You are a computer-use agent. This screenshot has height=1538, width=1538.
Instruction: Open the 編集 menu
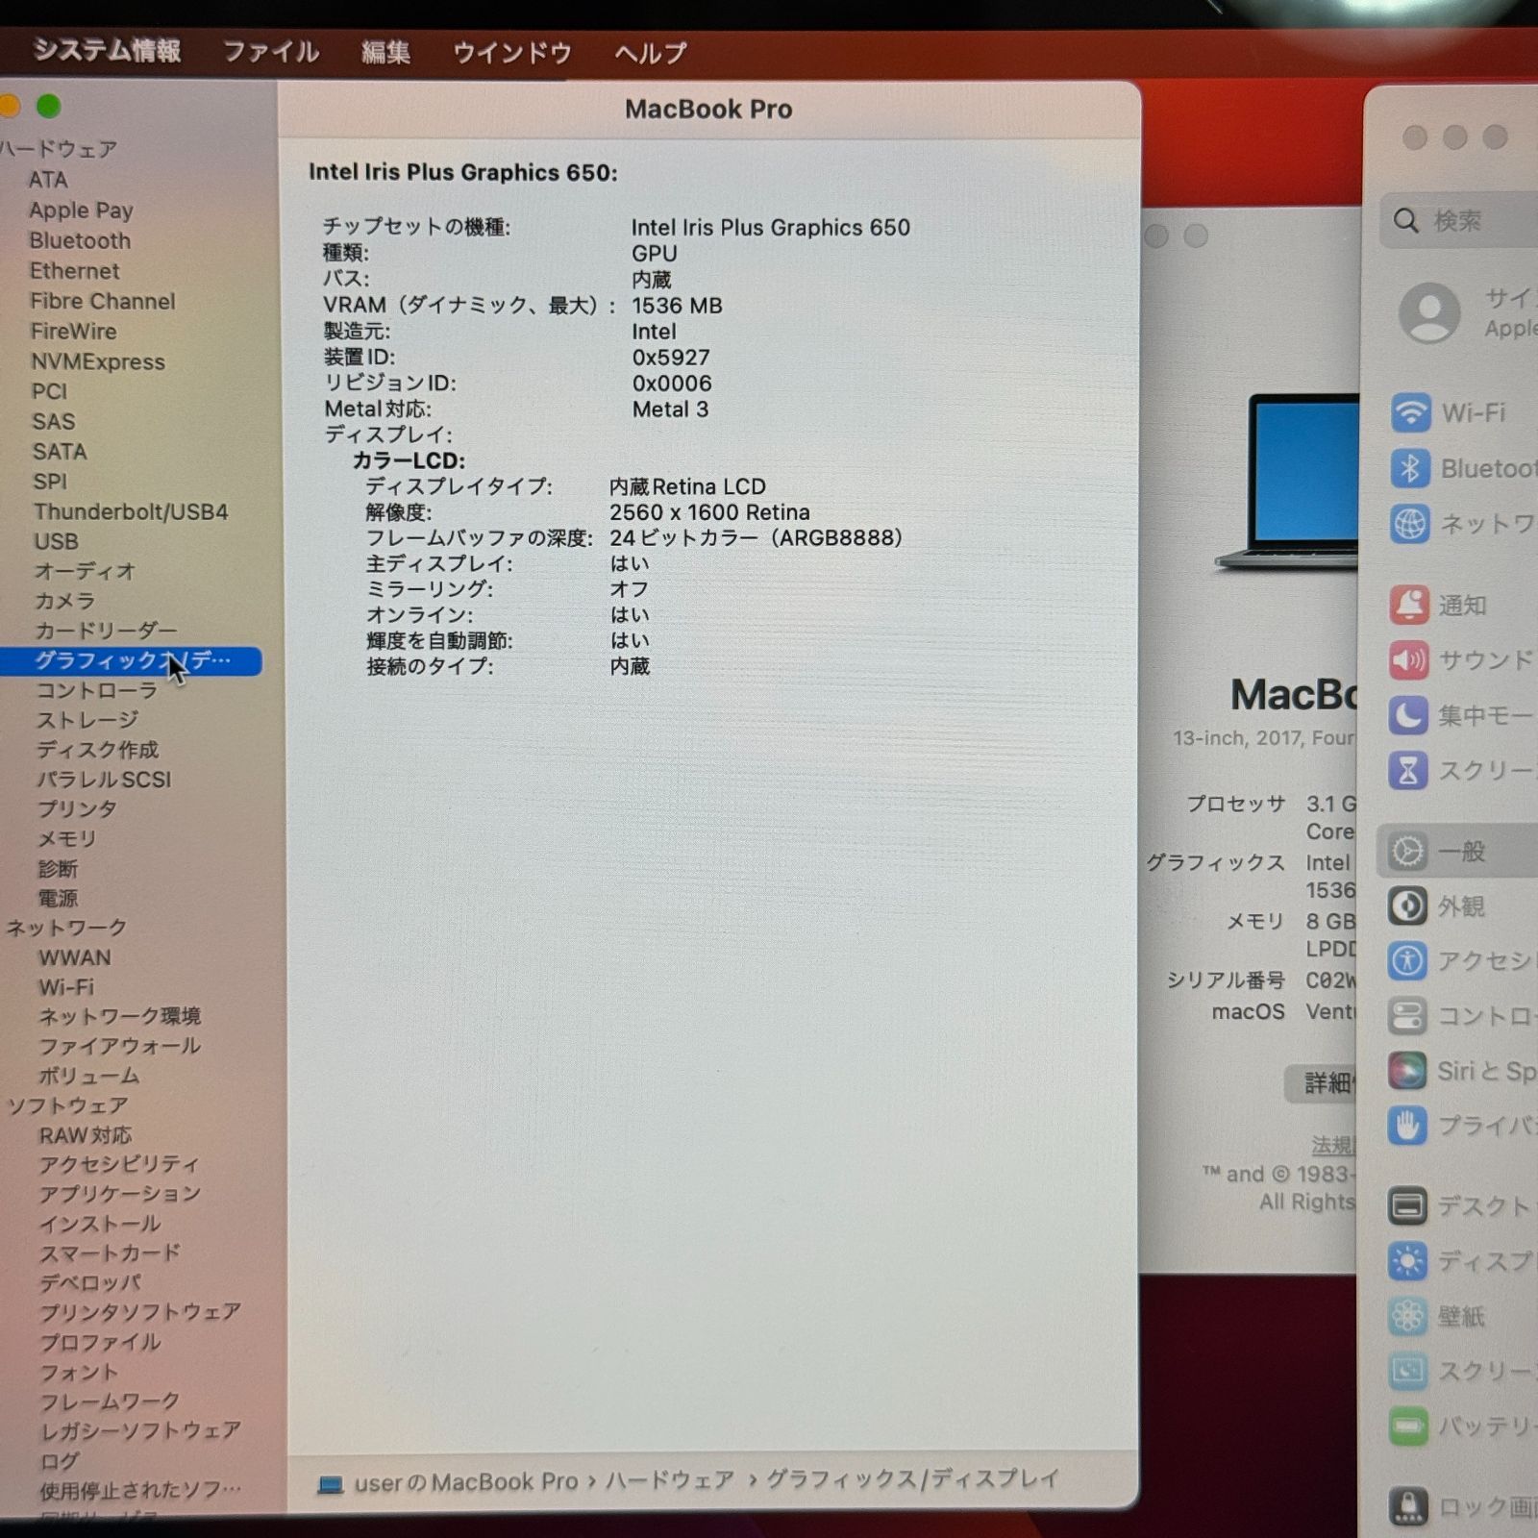pyautogui.click(x=385, y=52)
